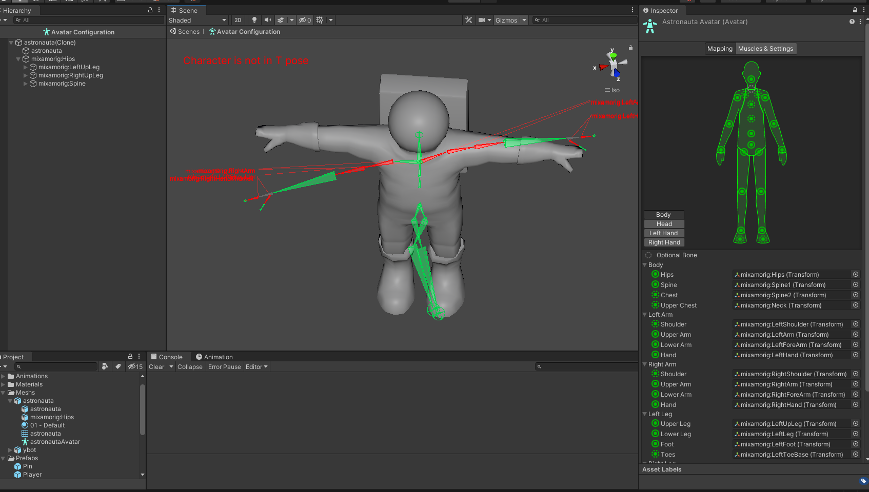Screen dimensions: 869x492
Task: Expand mixamorig:Spine in Hierarchy
Action: [25, 84]
